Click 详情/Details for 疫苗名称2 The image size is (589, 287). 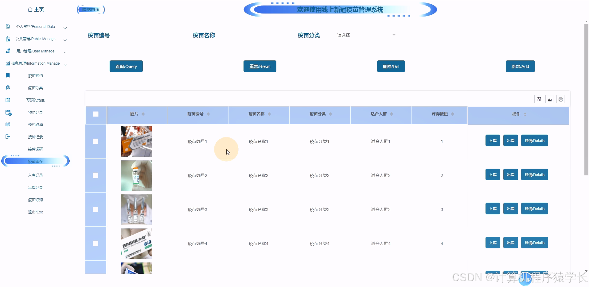(534, 174)
